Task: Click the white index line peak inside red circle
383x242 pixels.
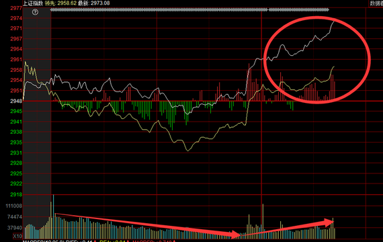Action: pyautogui.click(x=334, y=22)
